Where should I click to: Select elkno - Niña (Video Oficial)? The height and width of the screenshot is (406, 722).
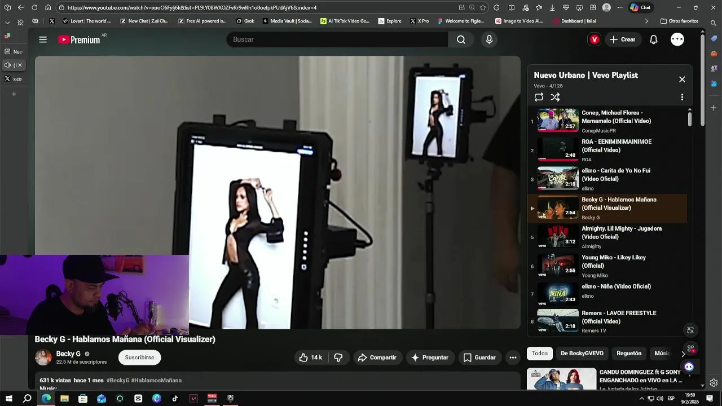(x=607, y=295)
